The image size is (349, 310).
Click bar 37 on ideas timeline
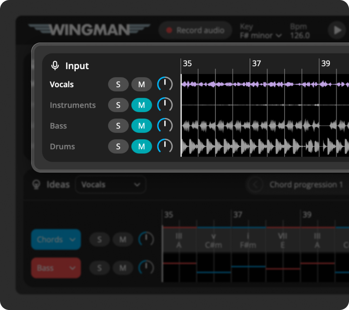pyautogui.click(x=237, y=215)
